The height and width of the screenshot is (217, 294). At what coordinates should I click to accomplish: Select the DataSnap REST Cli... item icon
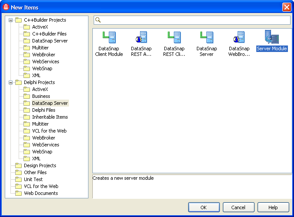point(174,37)
